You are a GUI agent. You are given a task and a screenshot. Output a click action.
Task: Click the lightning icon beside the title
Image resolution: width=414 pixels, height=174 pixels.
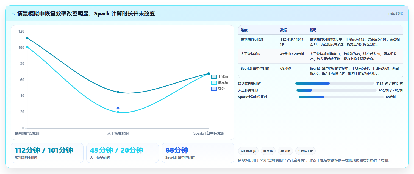coord(13,14)
